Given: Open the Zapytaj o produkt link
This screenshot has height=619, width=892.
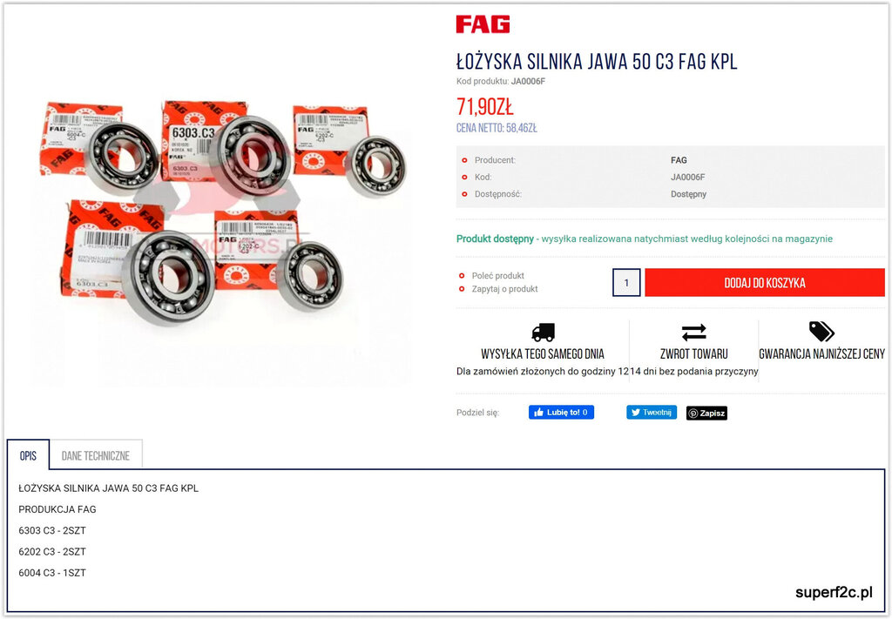Looking at the screenshot, I should [504, 289].
